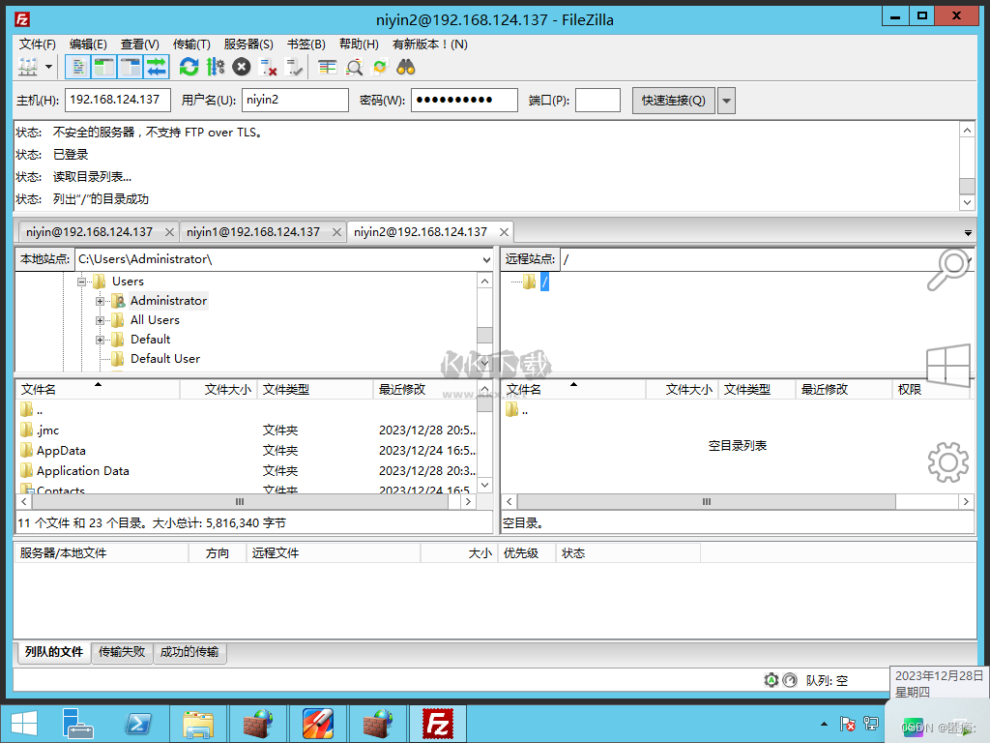Switch to the 成功的传输 tab
Screen dimensions: 990x743
[189, 651]
